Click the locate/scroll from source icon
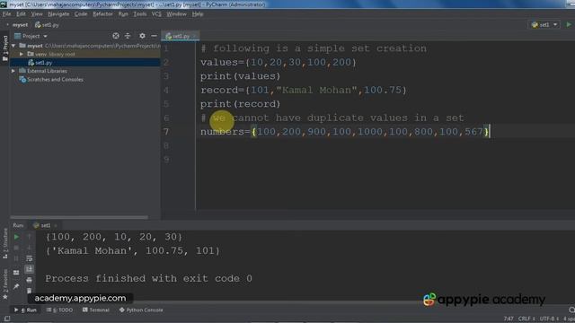 point(116,36)
